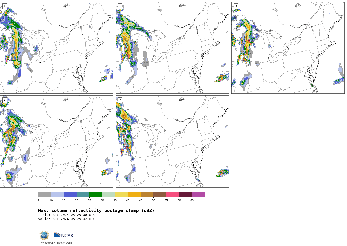Click the colorbar tick label 45
This screenshot has width=347, height=246.
coord(141,200)
